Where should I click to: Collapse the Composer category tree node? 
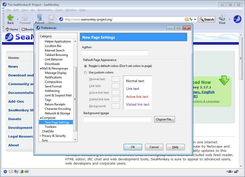click(41, 118)
